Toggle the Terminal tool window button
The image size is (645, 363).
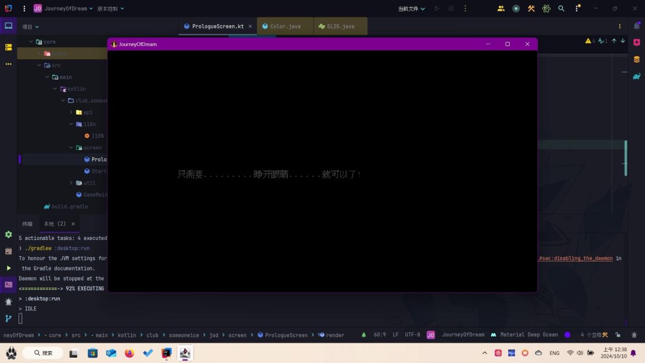pos(8,285)
